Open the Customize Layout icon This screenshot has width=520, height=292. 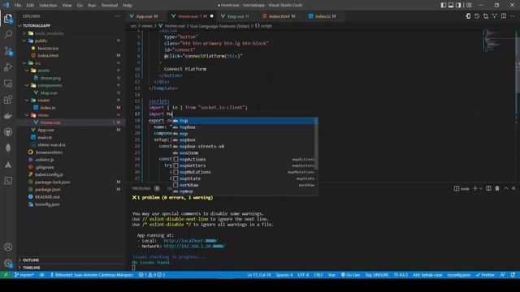coord(469,5)
